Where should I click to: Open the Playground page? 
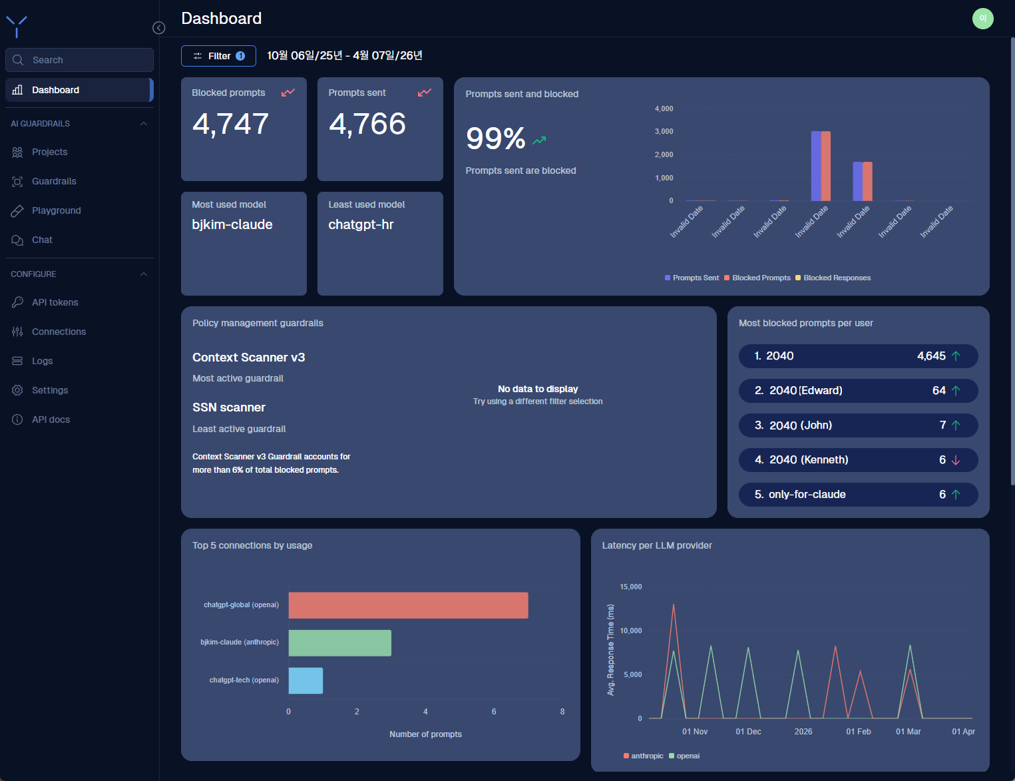tap(57, 210)
